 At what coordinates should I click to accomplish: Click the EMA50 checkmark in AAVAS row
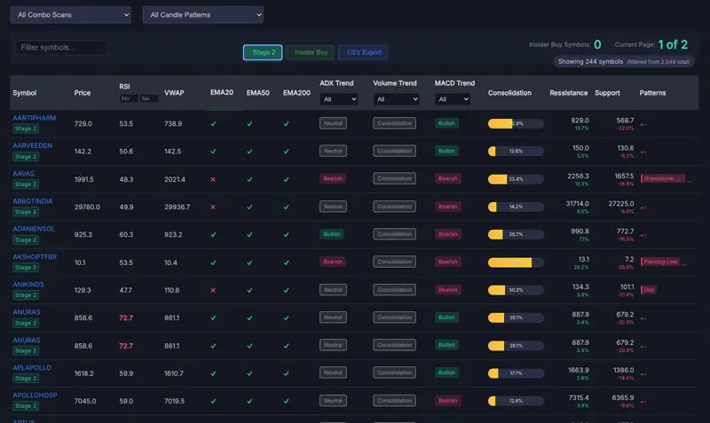[249, 180]
